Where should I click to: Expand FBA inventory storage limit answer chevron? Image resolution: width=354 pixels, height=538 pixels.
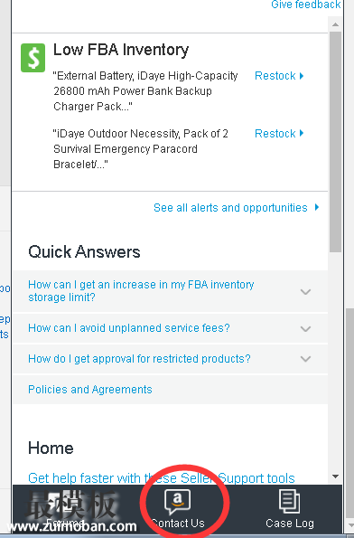point(305,292)
